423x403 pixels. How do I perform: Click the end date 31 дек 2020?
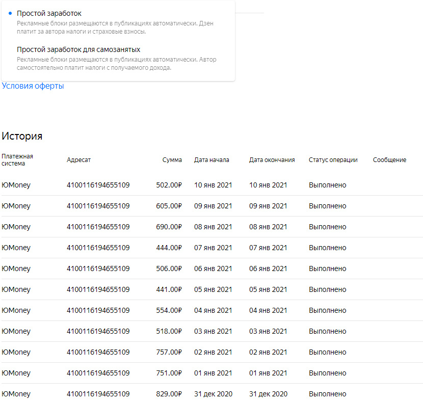point(268,394)
